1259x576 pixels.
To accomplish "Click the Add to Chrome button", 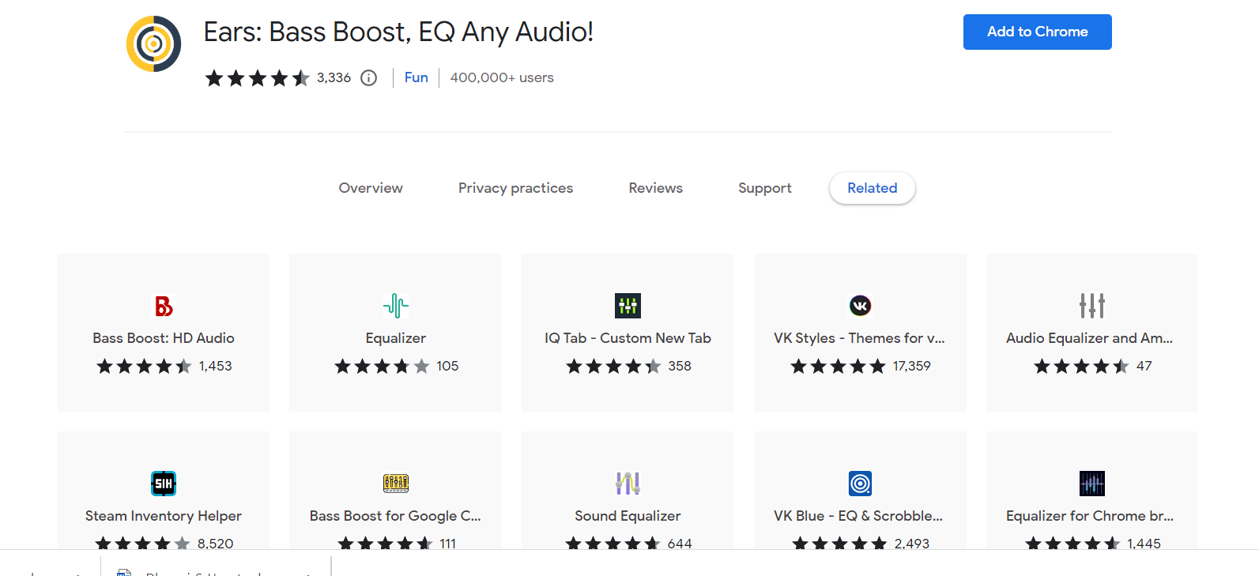I will [1037, 32].
